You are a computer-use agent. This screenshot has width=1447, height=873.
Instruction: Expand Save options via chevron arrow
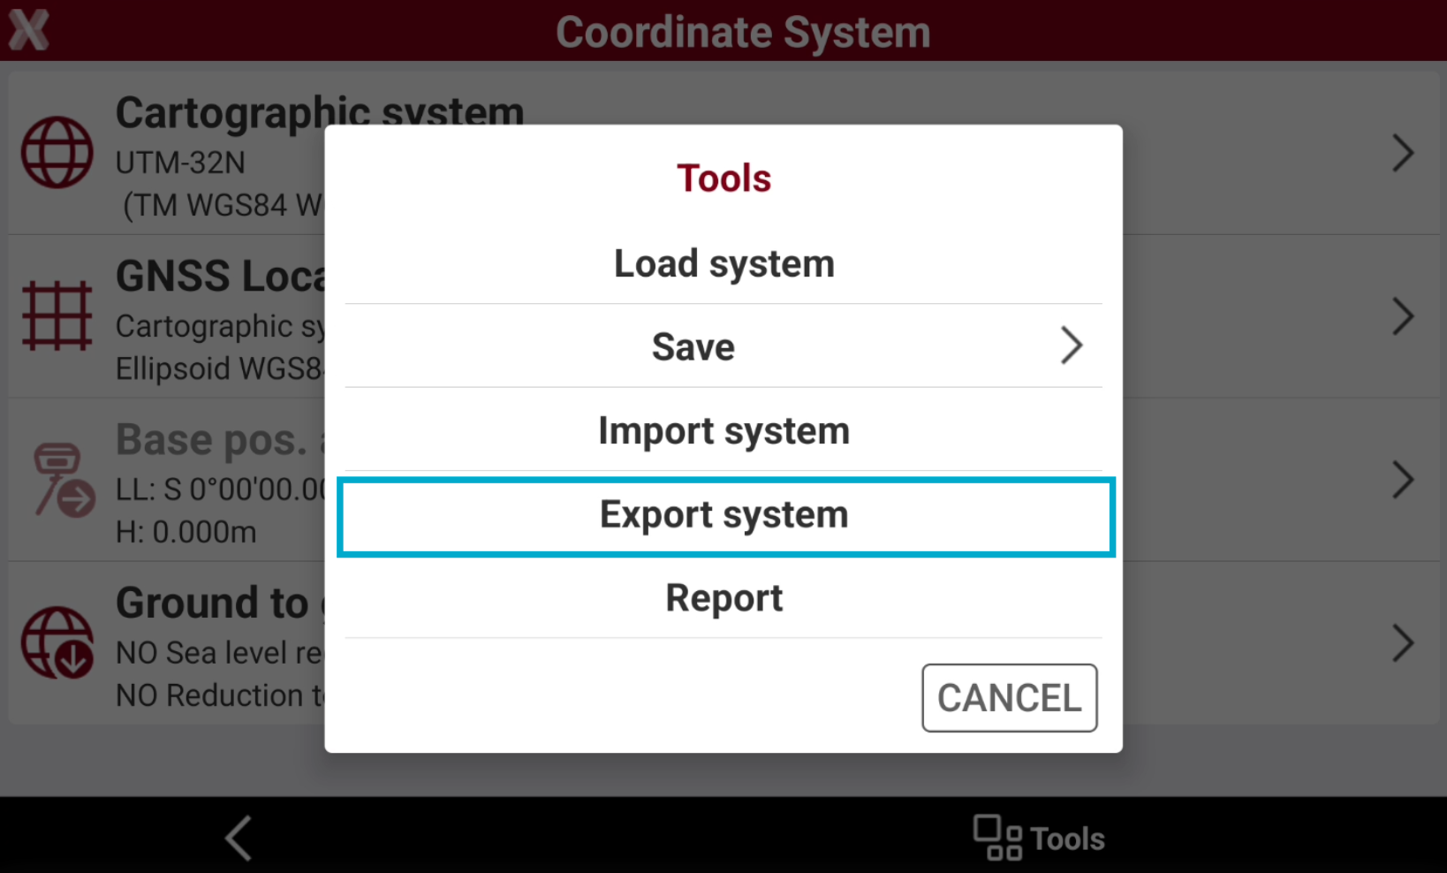point(1071,345)
